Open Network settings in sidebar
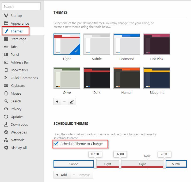 pos(17,140)
